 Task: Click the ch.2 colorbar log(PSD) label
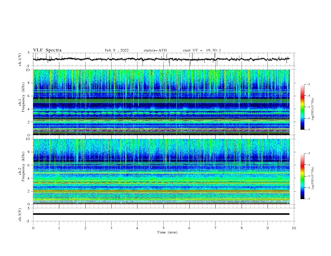(313, 178)
